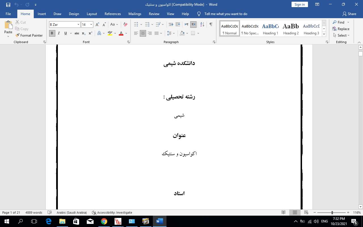Expand the Styles gallery more arrow
The width and height of the screenshot is (363, 227).
click(324, 34)
